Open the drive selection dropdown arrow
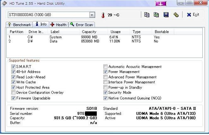 click(x=92, y=15)
